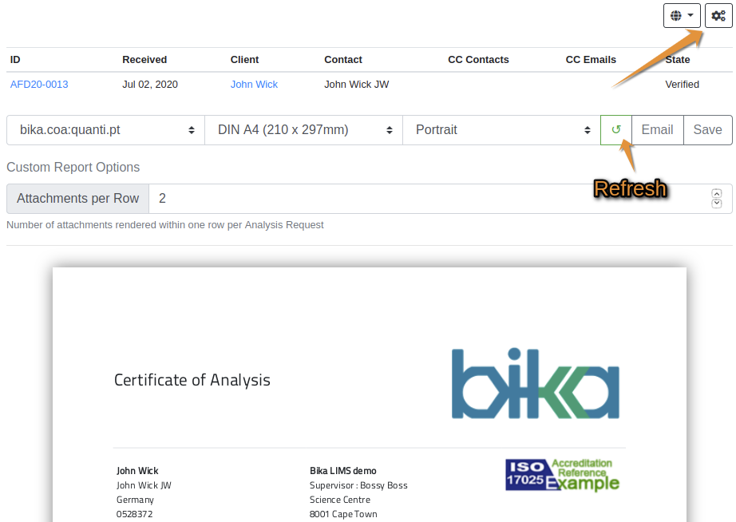Image resolution: width=736 pixels, height=522 pixels.
Task: Open the AFD20-0013 analysis request link
Action: tap(38, 84)
